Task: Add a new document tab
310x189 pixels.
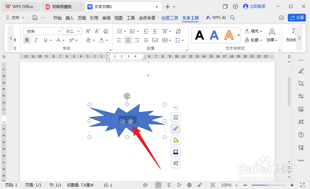Action: [x=168, y=7]
